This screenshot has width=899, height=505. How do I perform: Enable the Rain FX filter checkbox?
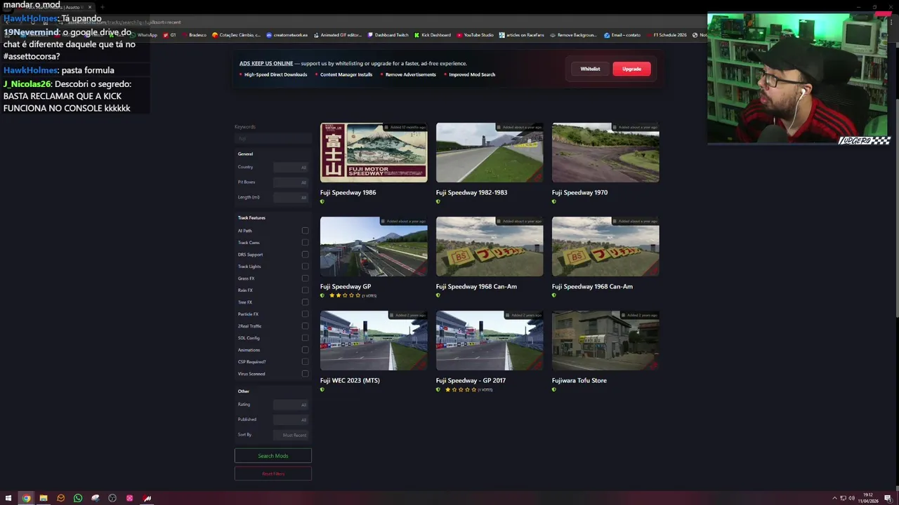click(305, 290)
